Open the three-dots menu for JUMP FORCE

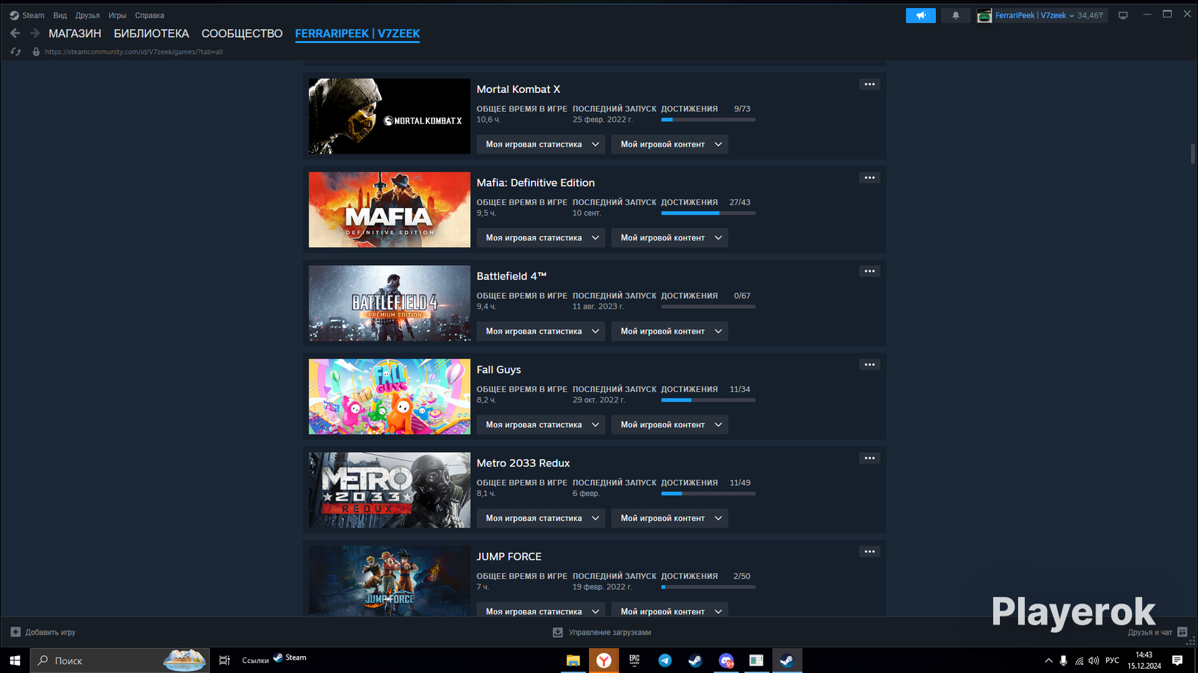click(x=870, y=552)
